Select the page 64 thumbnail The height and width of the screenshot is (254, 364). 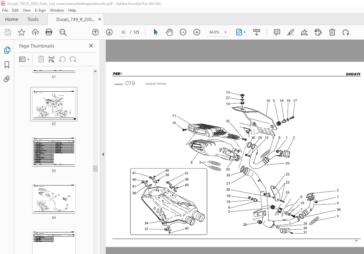pos(54,198)
